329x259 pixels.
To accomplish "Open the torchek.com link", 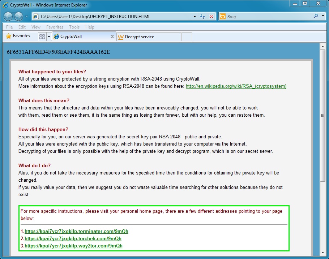I will pyautogui.click(x=73, y=238).
